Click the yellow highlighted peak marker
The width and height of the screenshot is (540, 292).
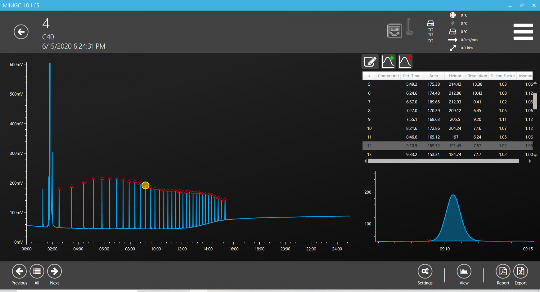(145, 185)
